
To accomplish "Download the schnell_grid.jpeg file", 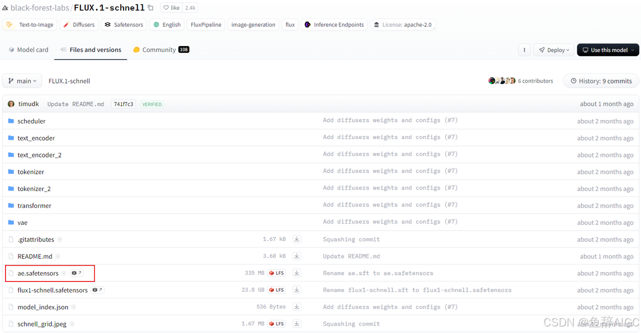I will [297, 324].
